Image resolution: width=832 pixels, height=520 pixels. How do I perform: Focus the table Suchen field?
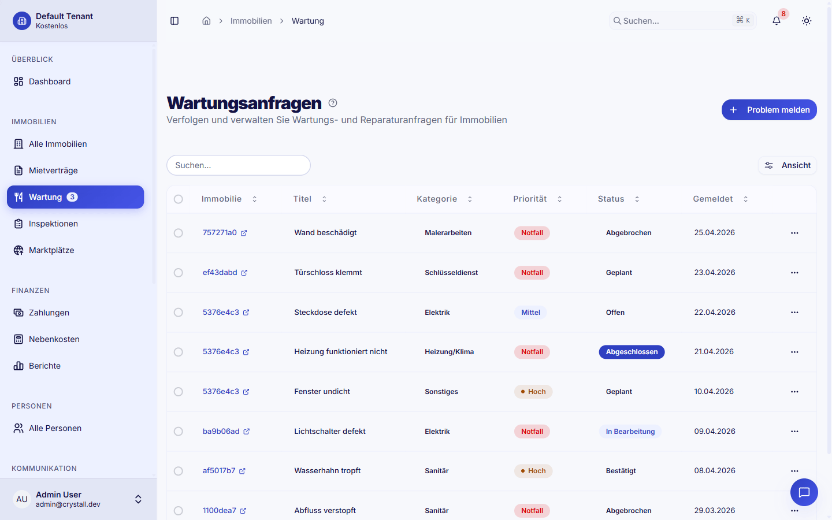point(239,165)
